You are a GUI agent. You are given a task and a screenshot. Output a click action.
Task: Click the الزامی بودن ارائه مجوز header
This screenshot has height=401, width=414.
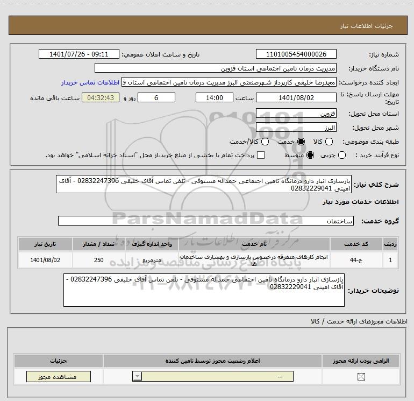point(361,361)
